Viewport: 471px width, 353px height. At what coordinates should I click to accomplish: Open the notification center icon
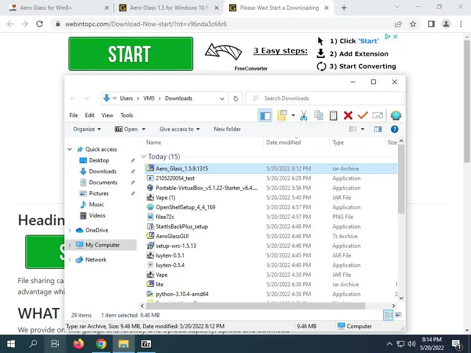[457, 344]
